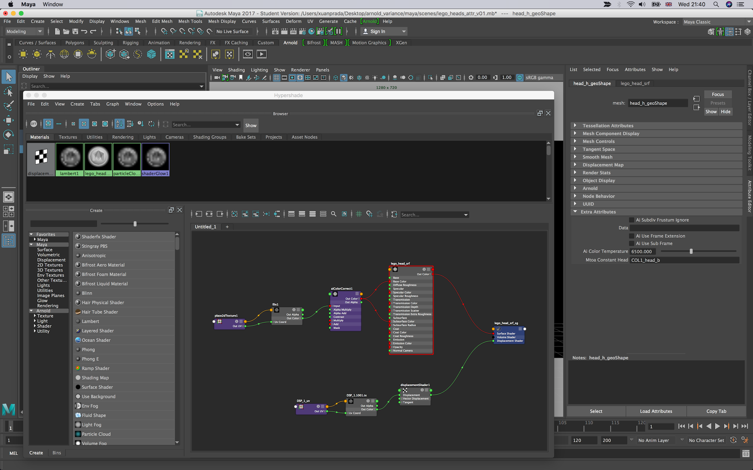
Task: Toggle Hypershade icon view display mode
Action: [x=48, y=124]
